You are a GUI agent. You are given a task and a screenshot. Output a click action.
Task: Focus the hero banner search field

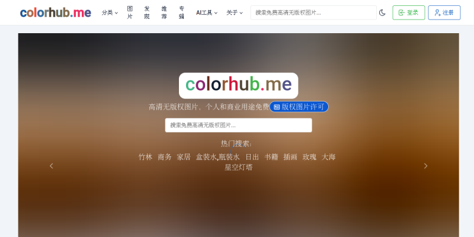(239, 125)
